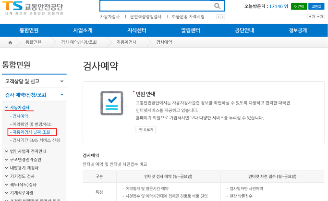This screenshot has height=201, width=328.
Task: Open the 공단안내 main menu
Action: pyautogui.click(x=244, y=30)
